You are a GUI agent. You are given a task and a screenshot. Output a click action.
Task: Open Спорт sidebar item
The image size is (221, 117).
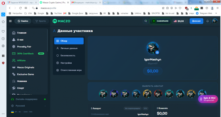coord(28,88)
